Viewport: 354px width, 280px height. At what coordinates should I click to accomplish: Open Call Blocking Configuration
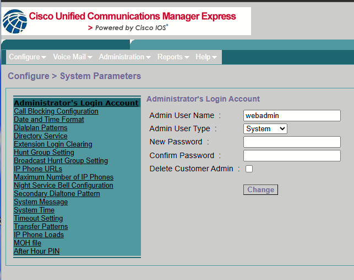(56, 111)
